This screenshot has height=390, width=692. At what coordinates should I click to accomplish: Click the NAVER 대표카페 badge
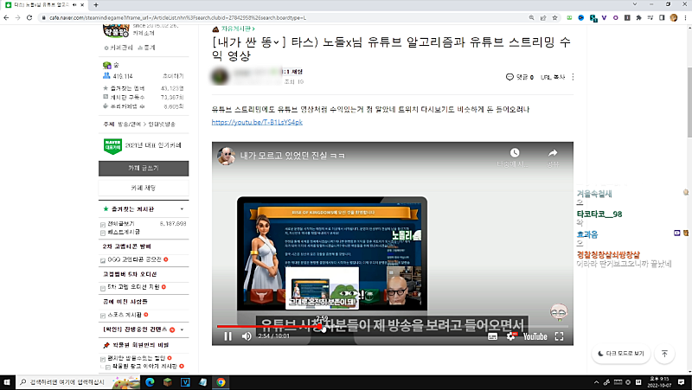pyautogui.click(x=112, y=145)
